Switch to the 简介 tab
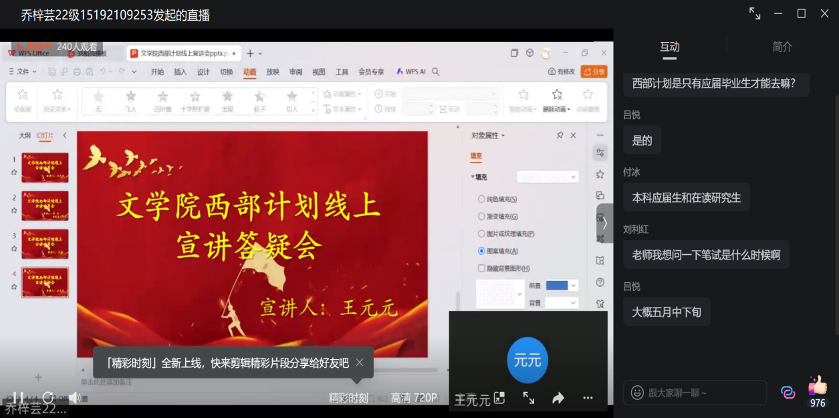 (782, 47)
